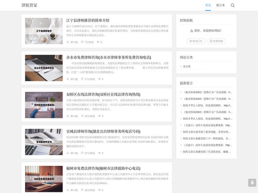The width and height of the screenshot is (258, 193).
Task: Click the views eye icon in 双桥区 article
Action: (99, 116)
